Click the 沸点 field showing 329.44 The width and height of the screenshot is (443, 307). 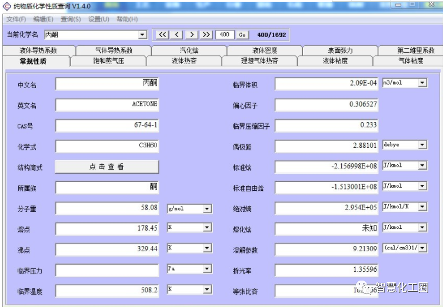[x=107, y=249]
